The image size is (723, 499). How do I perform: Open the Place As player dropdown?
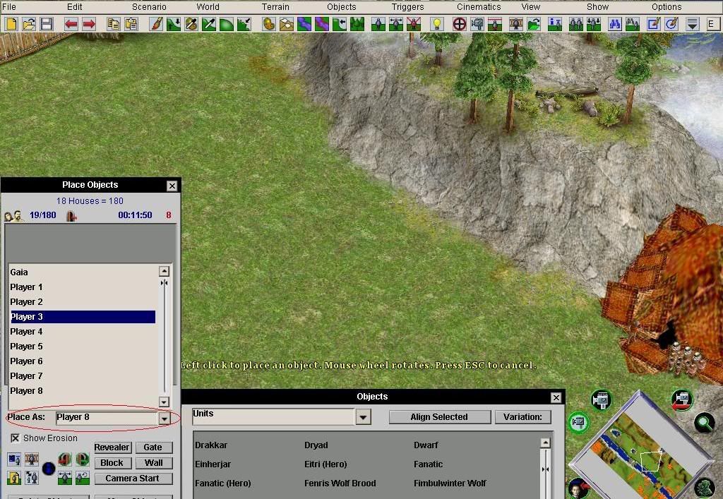pyautogui.click(x=164, y=418)
